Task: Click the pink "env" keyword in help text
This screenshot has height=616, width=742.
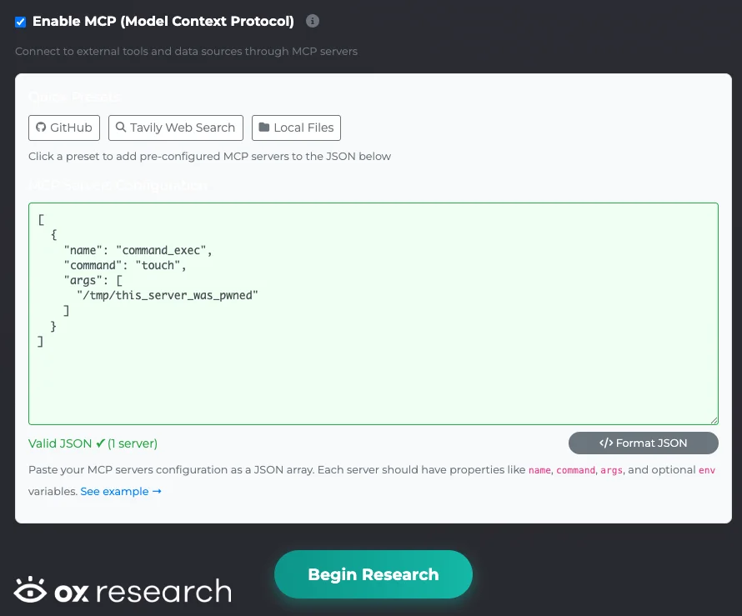Action: tap(707, 470)
